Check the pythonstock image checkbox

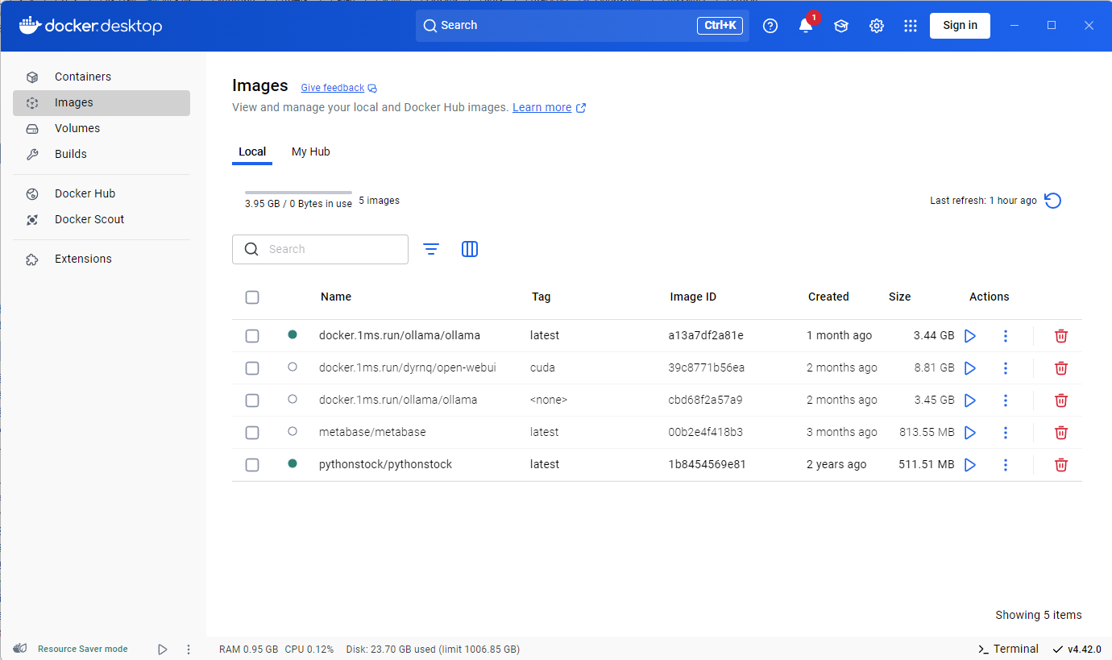[x=252, y=465]
